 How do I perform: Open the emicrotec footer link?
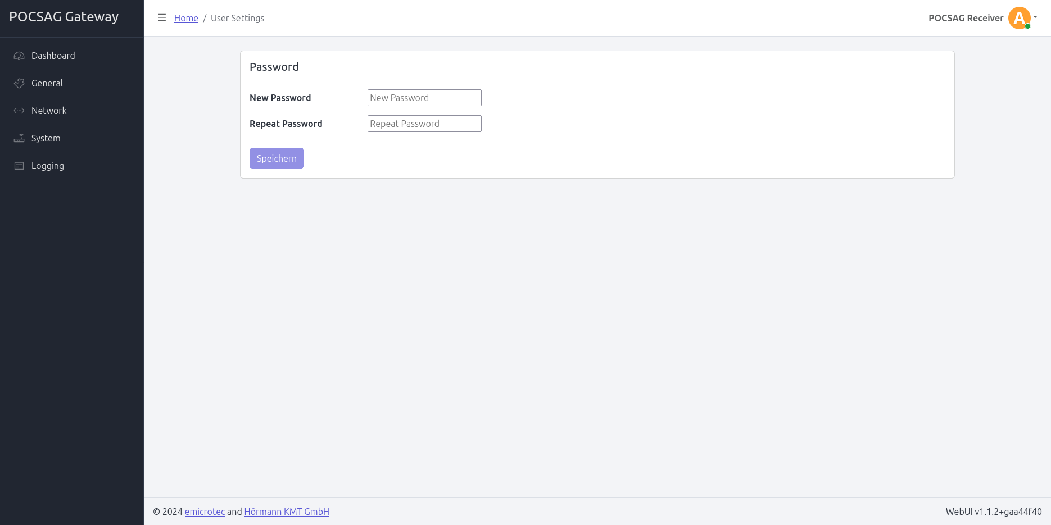pos(205,512)
